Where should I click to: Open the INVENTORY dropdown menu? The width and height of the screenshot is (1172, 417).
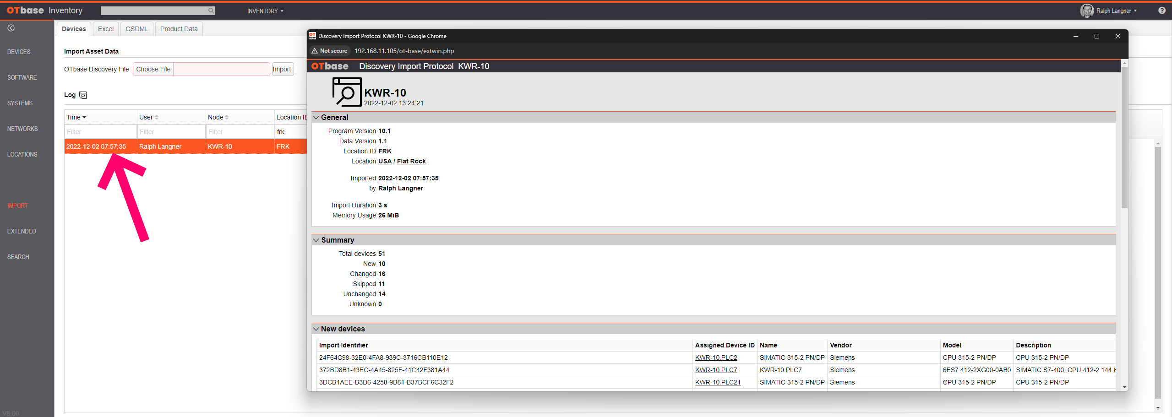click(x=265, y=11)
